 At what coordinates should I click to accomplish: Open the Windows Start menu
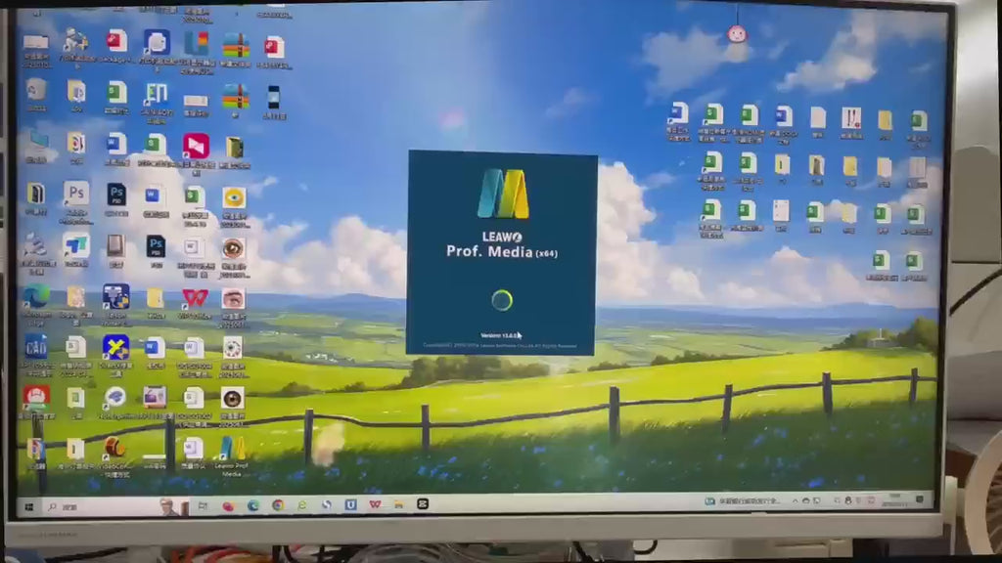point(29,506)
